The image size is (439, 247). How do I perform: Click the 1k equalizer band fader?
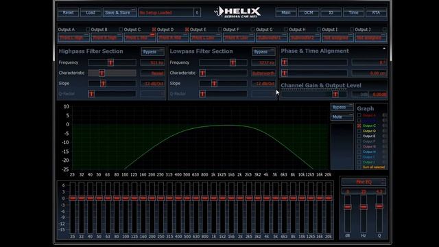(213, 198)
